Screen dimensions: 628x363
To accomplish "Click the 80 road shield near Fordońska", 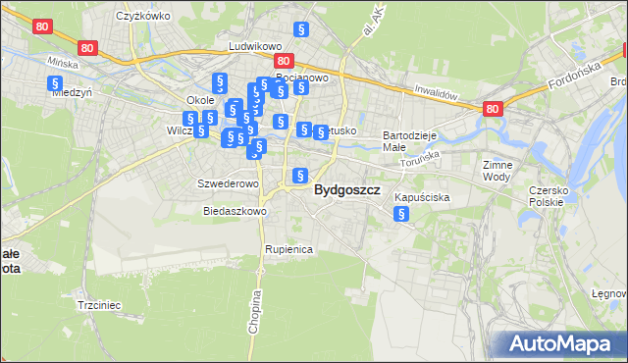I will [x=493, y=109].
